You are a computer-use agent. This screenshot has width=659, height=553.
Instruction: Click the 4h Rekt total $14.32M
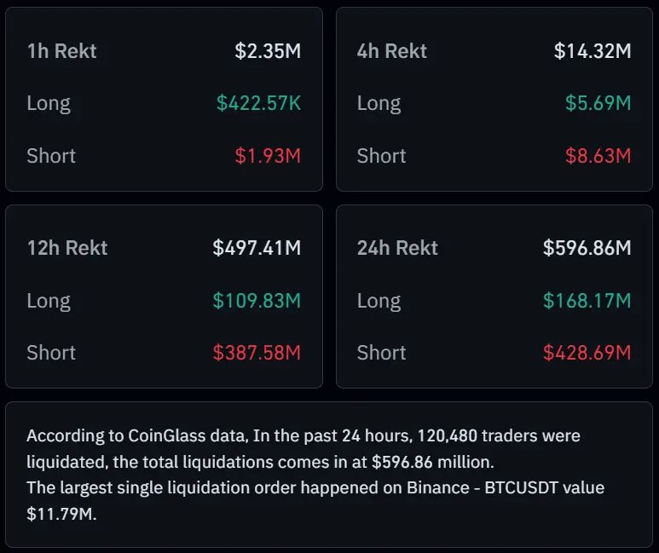coord(593,51)
